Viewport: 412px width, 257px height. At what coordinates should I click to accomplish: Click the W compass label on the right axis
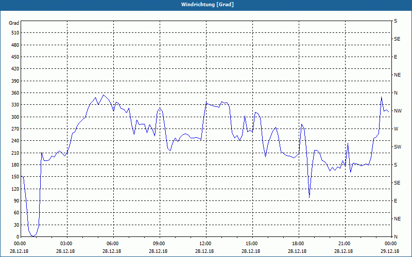click(x=396, y=129)
